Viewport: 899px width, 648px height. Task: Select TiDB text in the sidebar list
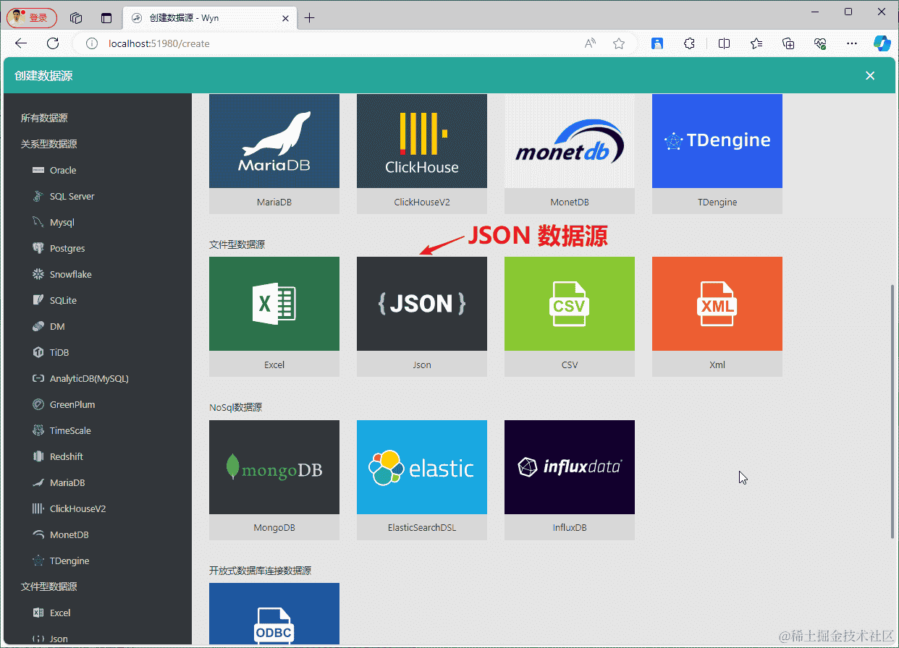point(59,352)
